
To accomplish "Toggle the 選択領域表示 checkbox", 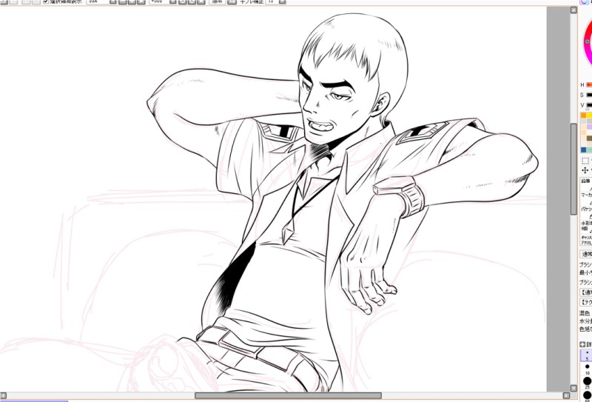I will pyautogui.click(x=46, y=1).
